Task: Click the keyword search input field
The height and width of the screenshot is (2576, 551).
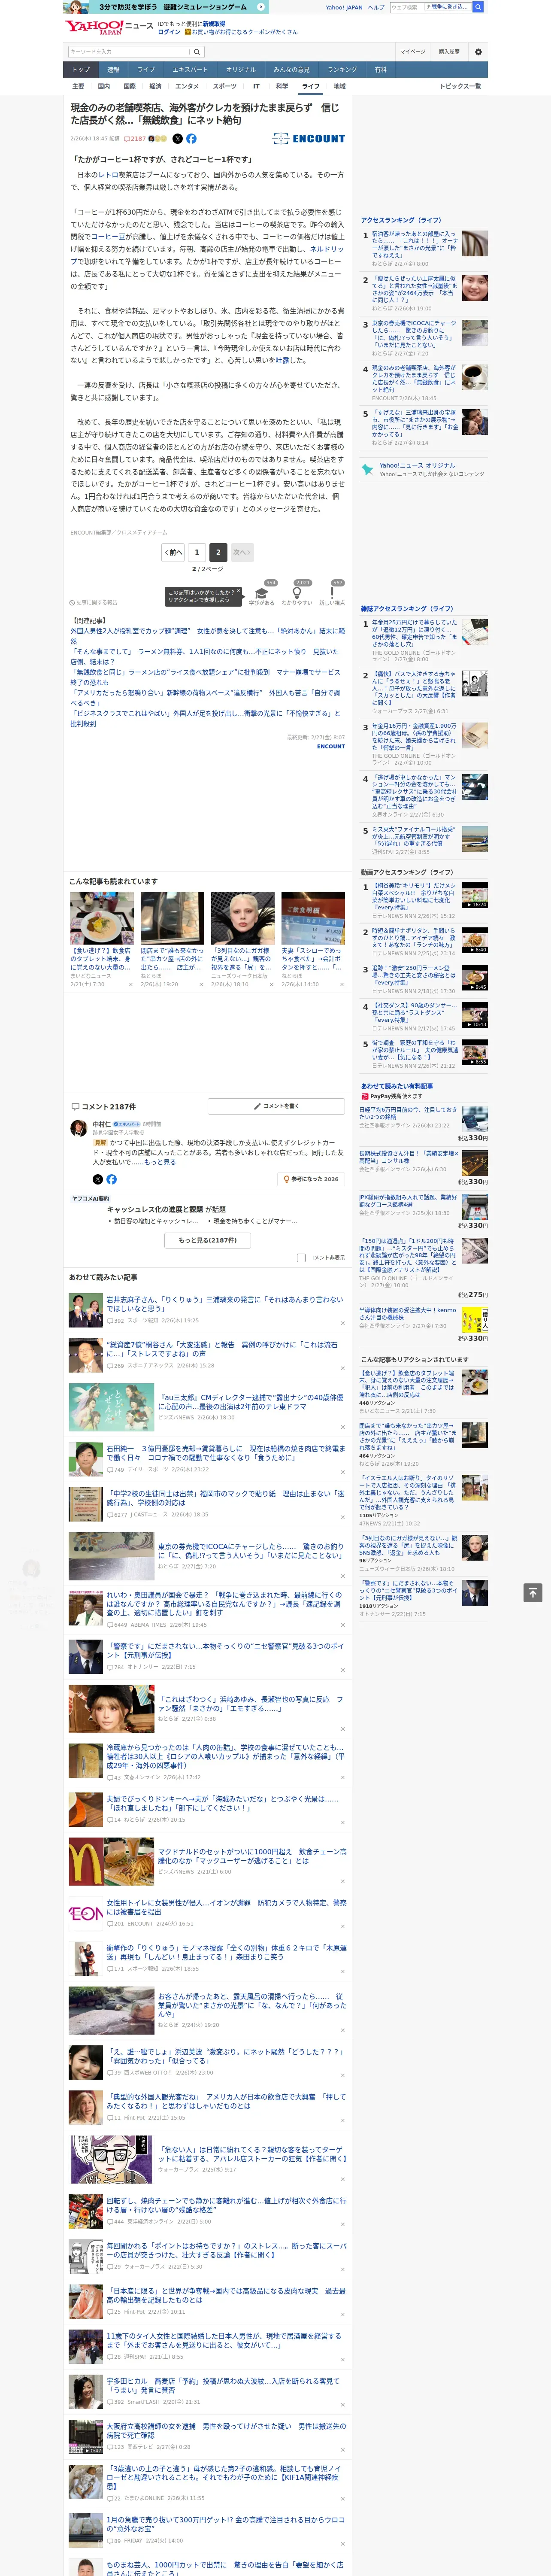Action: point(129,52)
